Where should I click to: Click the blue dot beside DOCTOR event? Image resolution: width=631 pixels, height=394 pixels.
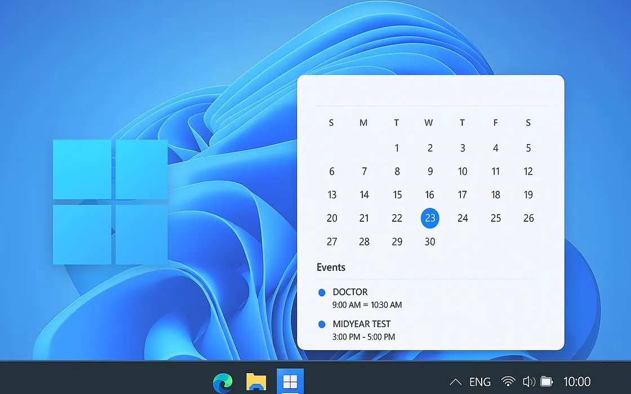click(322, 292)
